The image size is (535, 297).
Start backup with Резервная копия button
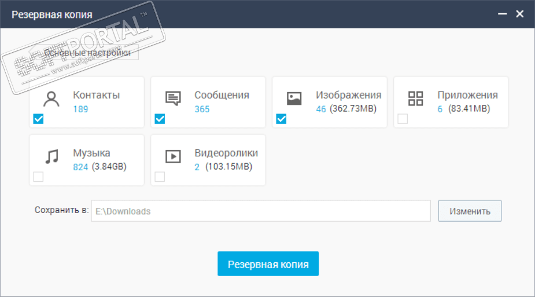click(x=268, y=264)
